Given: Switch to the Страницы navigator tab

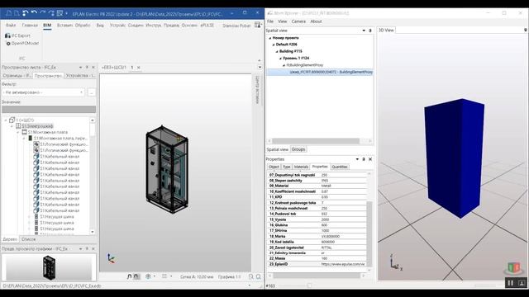Looking at the screenshot, I should coord(17,76).
